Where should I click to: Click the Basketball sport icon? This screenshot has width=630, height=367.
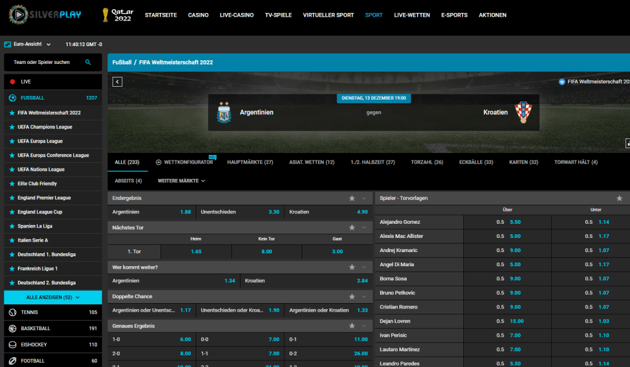pyautogui.click(x=12, y=328)
